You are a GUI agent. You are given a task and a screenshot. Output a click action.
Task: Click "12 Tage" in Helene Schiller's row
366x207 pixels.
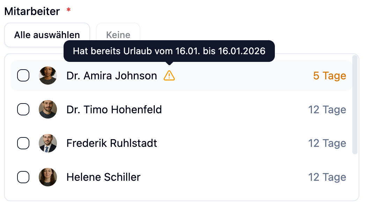[327, 177]
